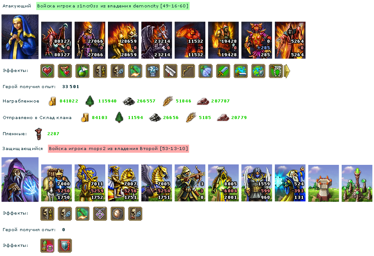374x256 pixels.
Task: Click the round wooden shield defender effect
Action: click(x=118, y=214)
